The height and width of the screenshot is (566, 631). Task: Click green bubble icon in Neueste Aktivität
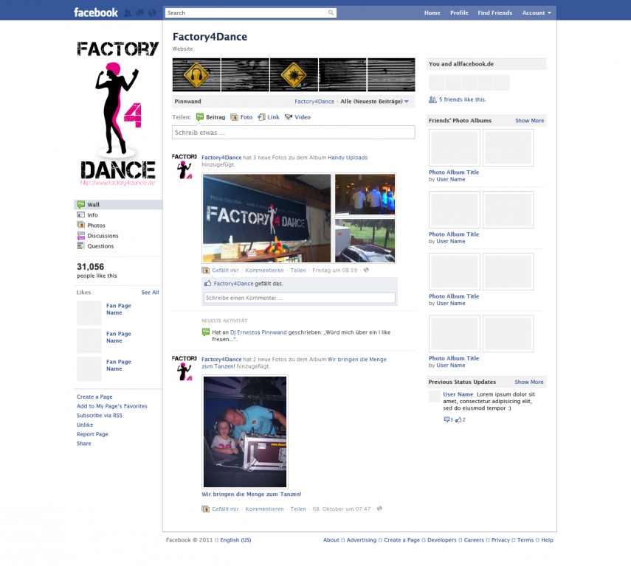pos(206,332)
